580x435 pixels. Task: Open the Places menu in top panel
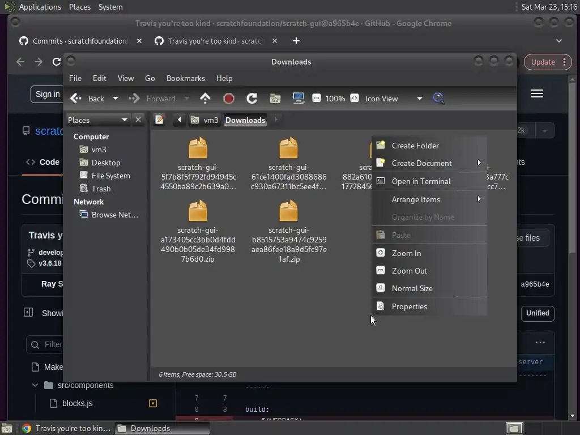pyautogui.click(x=79, y=7)
